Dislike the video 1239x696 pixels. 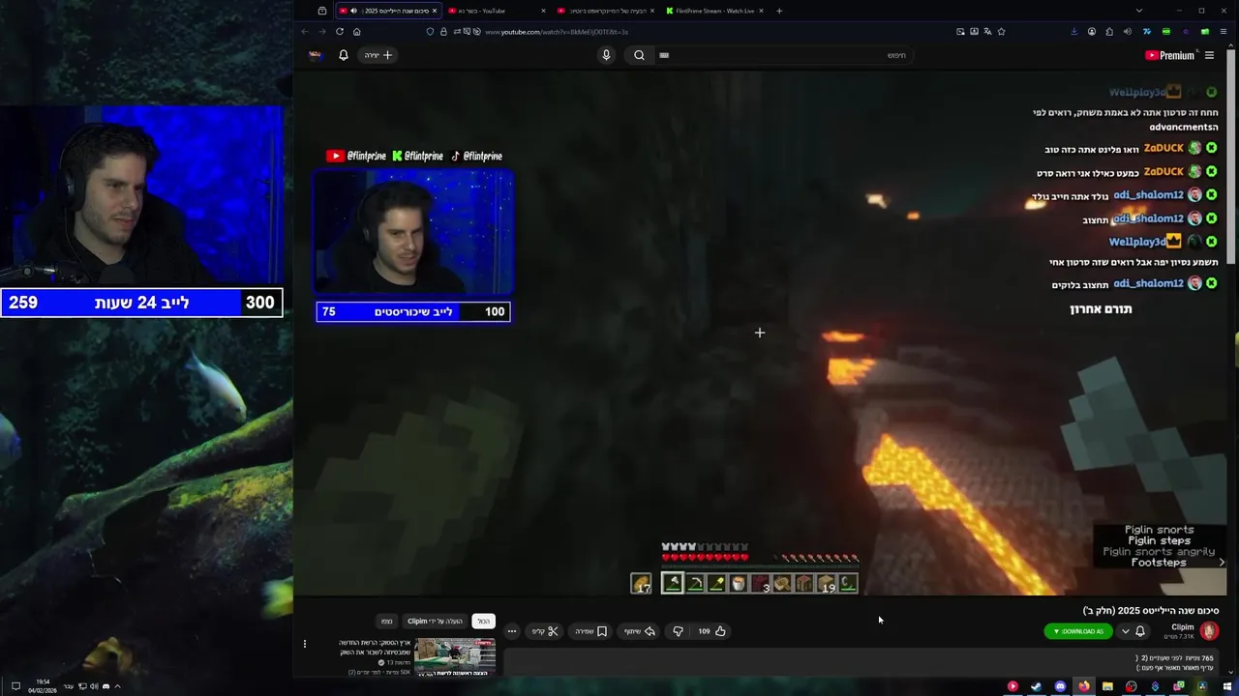678,631
